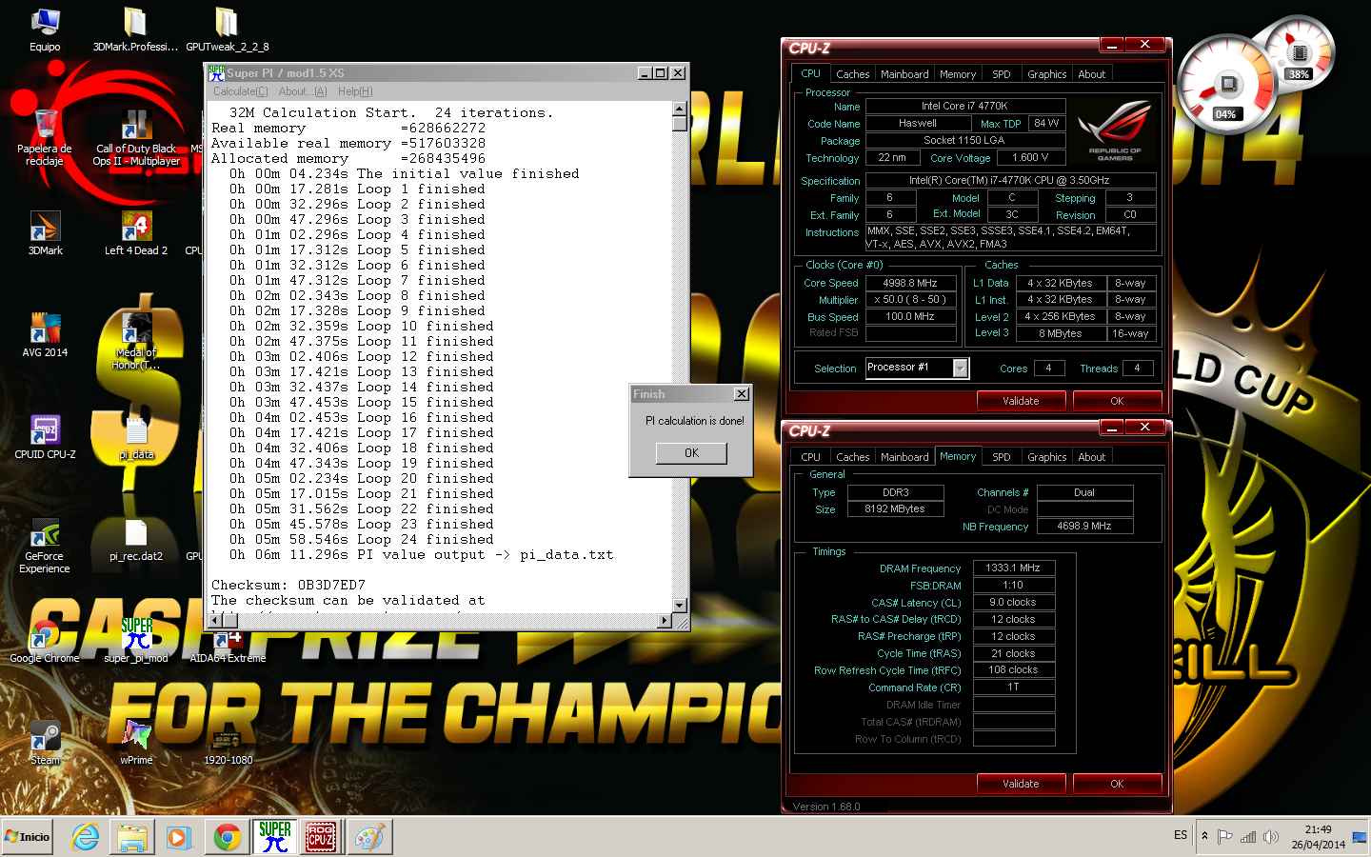The image size is (1371, 857).
Task: Open AVG 2014 desktop shortcut
Action: [x=45, y=335]
